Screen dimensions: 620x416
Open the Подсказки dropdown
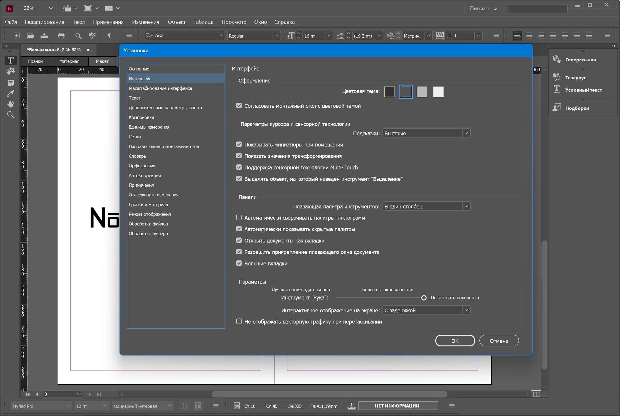pos(426,133)
